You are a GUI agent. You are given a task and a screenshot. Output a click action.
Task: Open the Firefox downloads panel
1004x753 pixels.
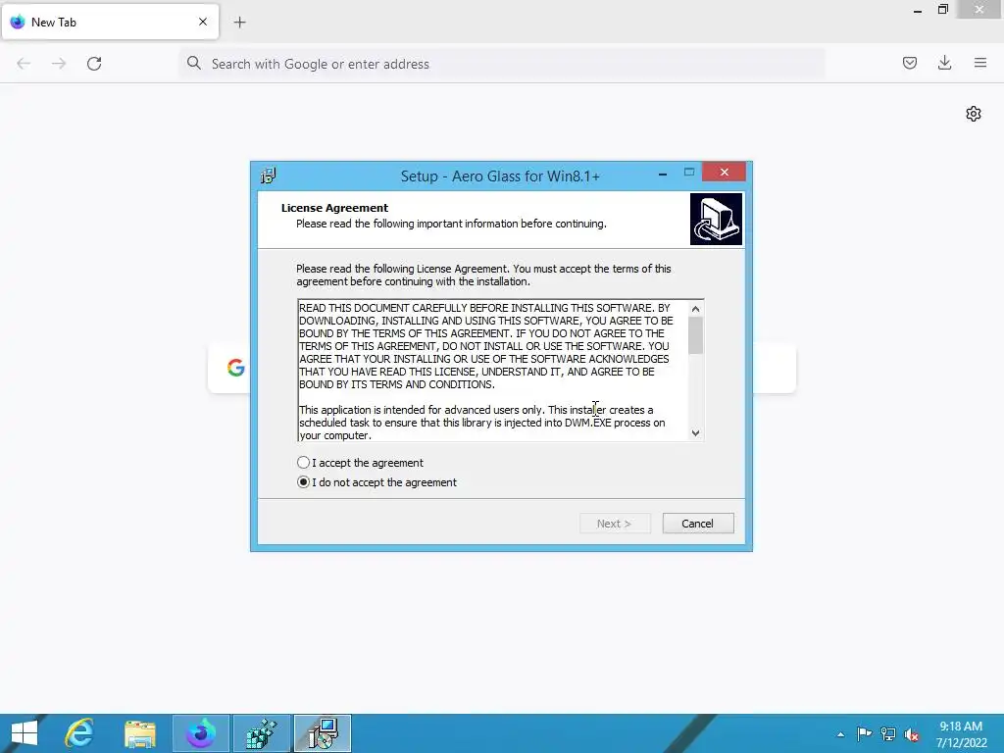point(944,63)
